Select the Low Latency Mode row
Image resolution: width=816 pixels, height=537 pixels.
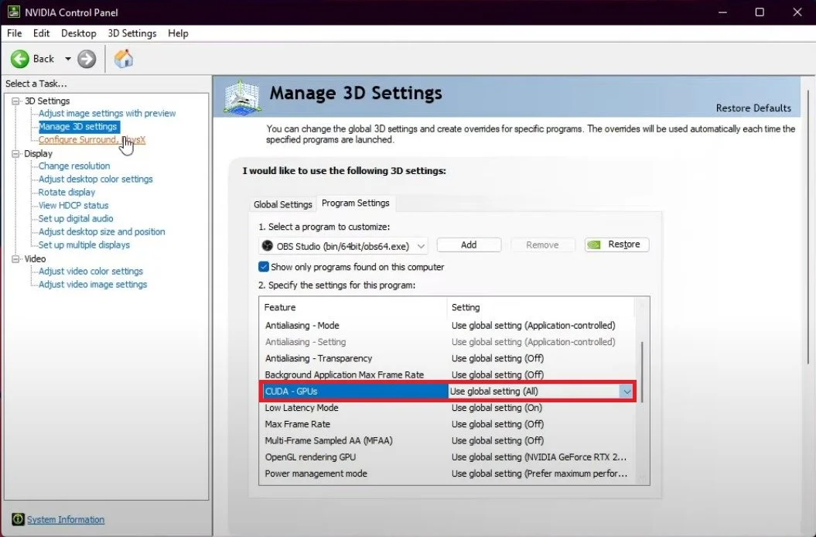click(448, 408)
